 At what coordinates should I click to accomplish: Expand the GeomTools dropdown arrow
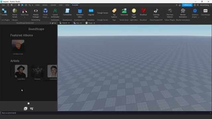coord(25,17)
